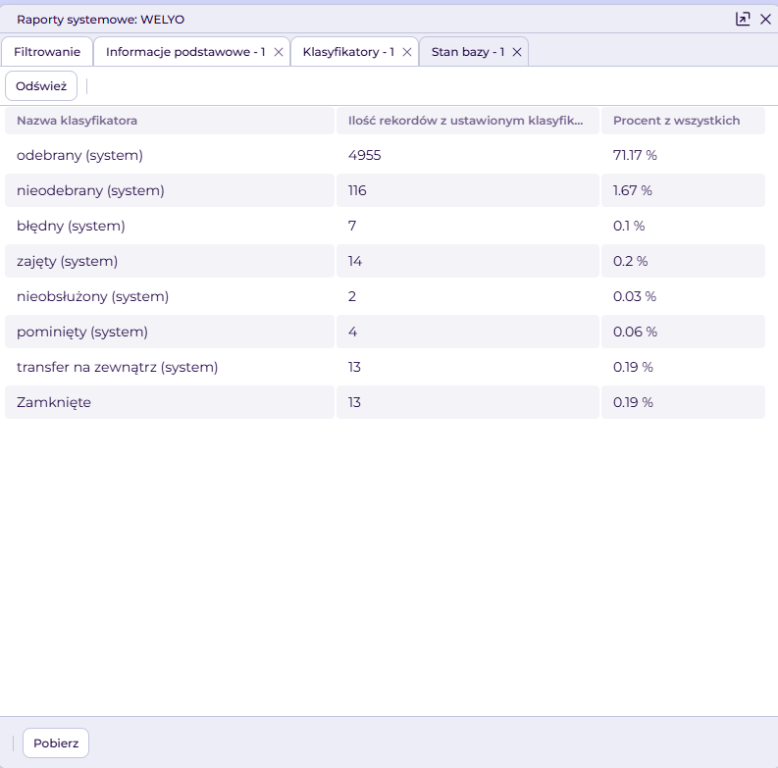Click the 71.17 % value

point(635,155)
